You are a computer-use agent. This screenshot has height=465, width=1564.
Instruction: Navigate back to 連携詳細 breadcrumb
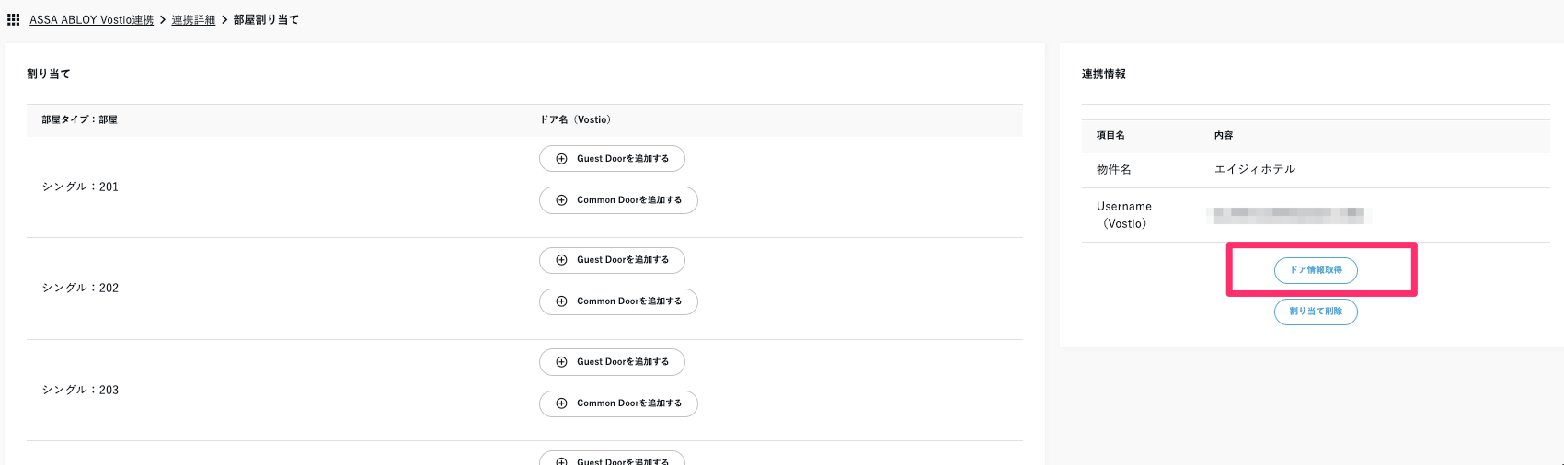point(193,19)
